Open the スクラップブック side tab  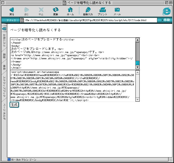pyautogui.click(x=4, y=87)
